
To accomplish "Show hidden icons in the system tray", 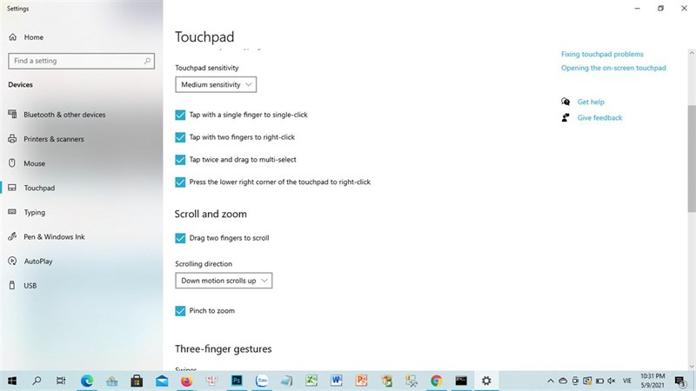I will 551,381.
